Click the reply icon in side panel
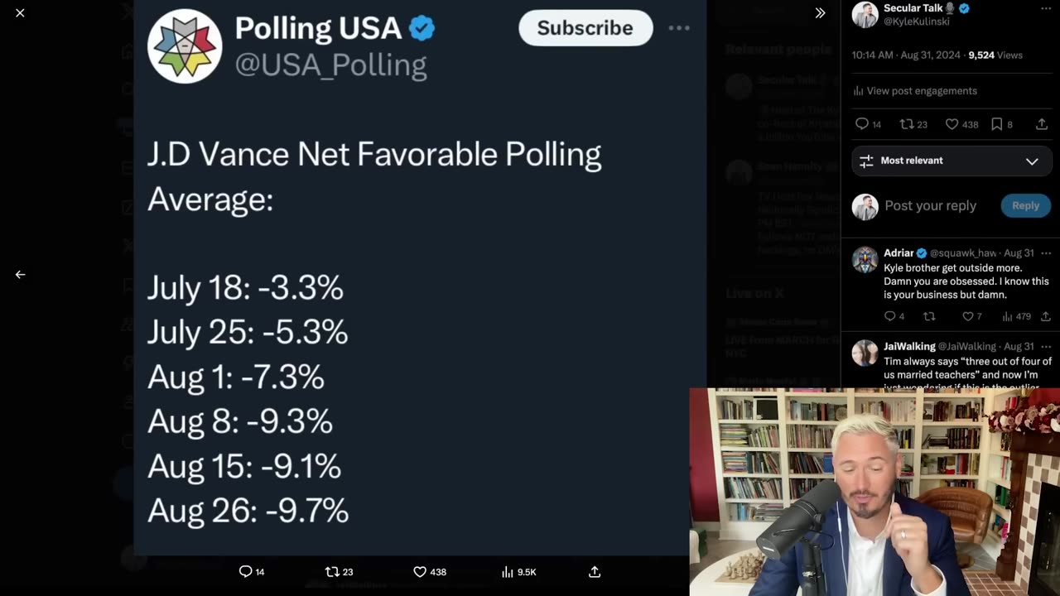This screenshot has height=596, width=1060. 862,124
